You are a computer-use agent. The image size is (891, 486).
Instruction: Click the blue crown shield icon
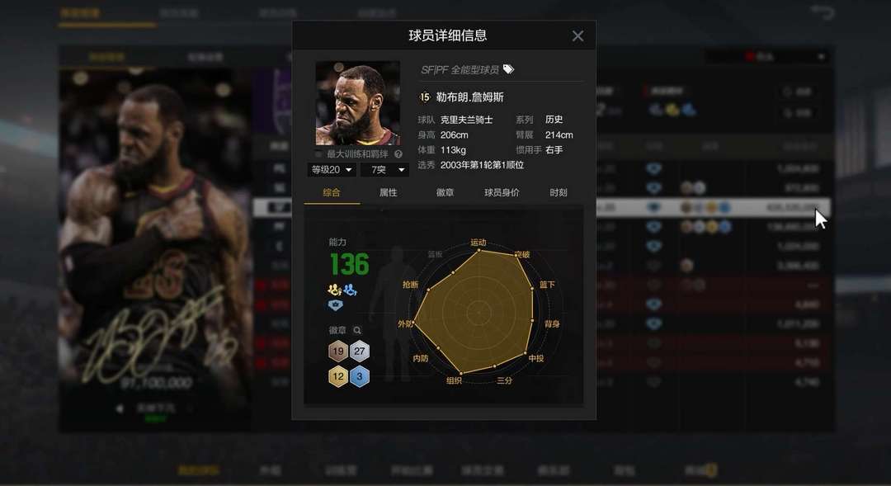(335, 305)
